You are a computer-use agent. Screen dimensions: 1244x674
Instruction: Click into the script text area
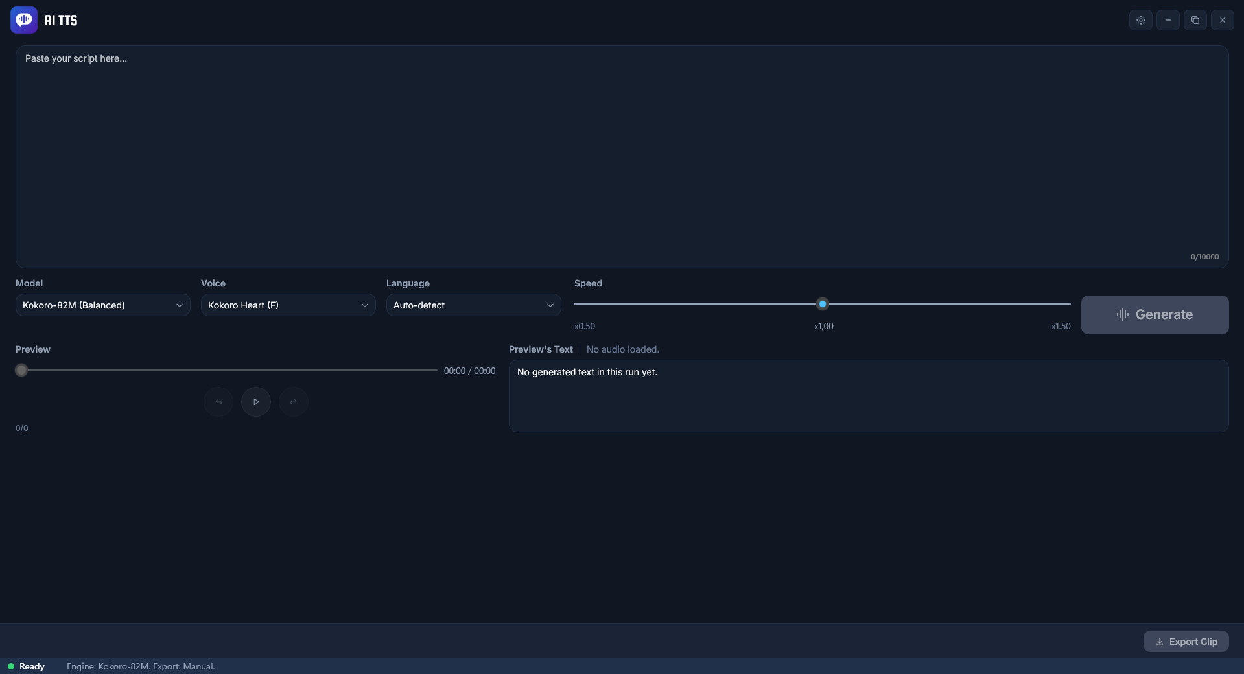[x=622, y=157]
